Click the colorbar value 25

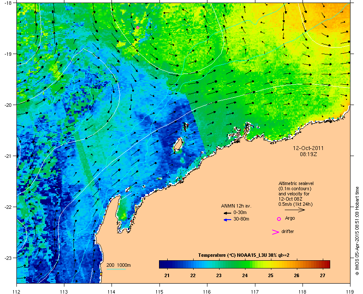click(271, 275)
